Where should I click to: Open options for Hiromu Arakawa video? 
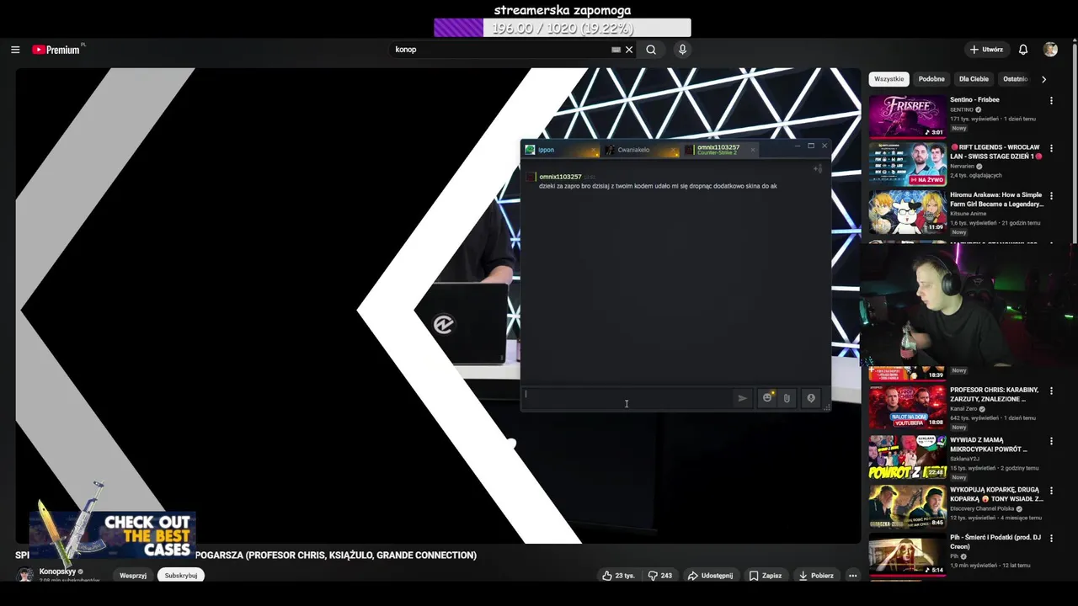[1051, 196]
